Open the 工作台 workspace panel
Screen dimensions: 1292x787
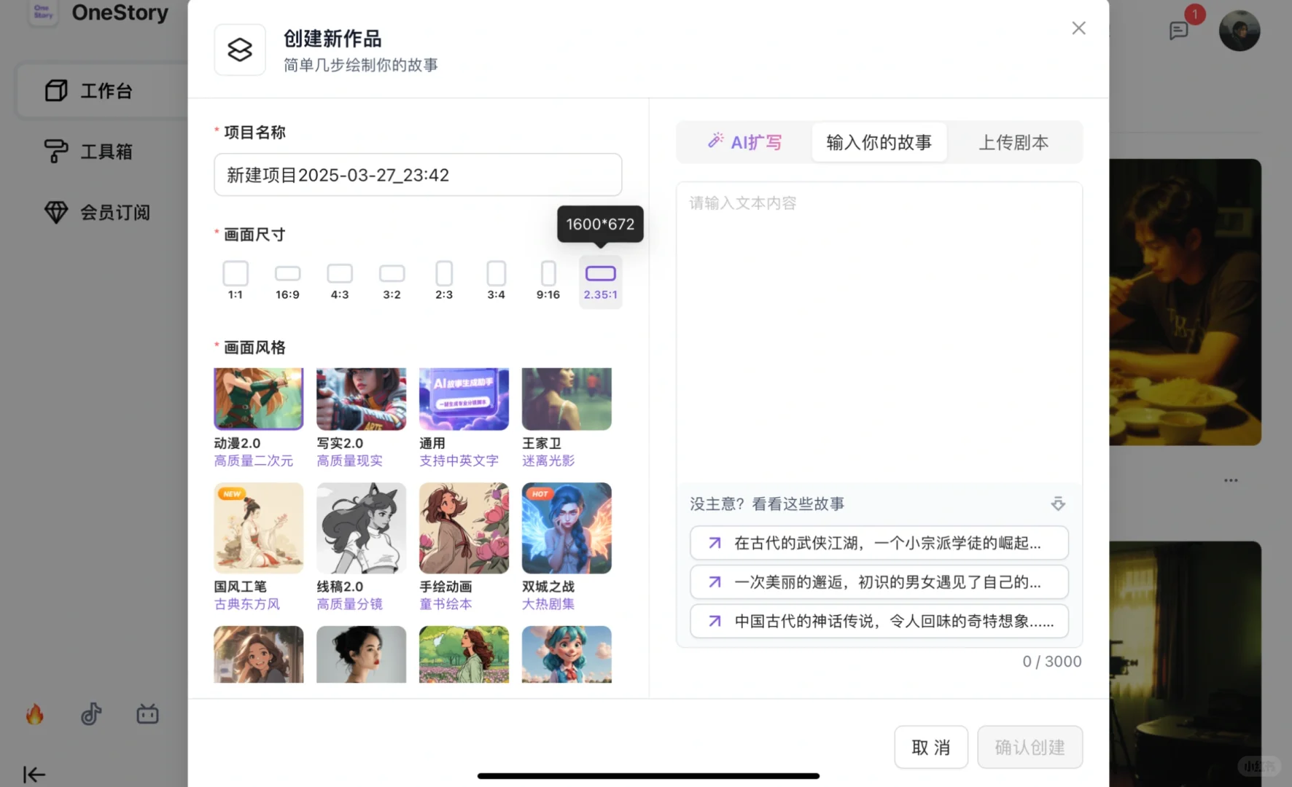click(106, 90)
